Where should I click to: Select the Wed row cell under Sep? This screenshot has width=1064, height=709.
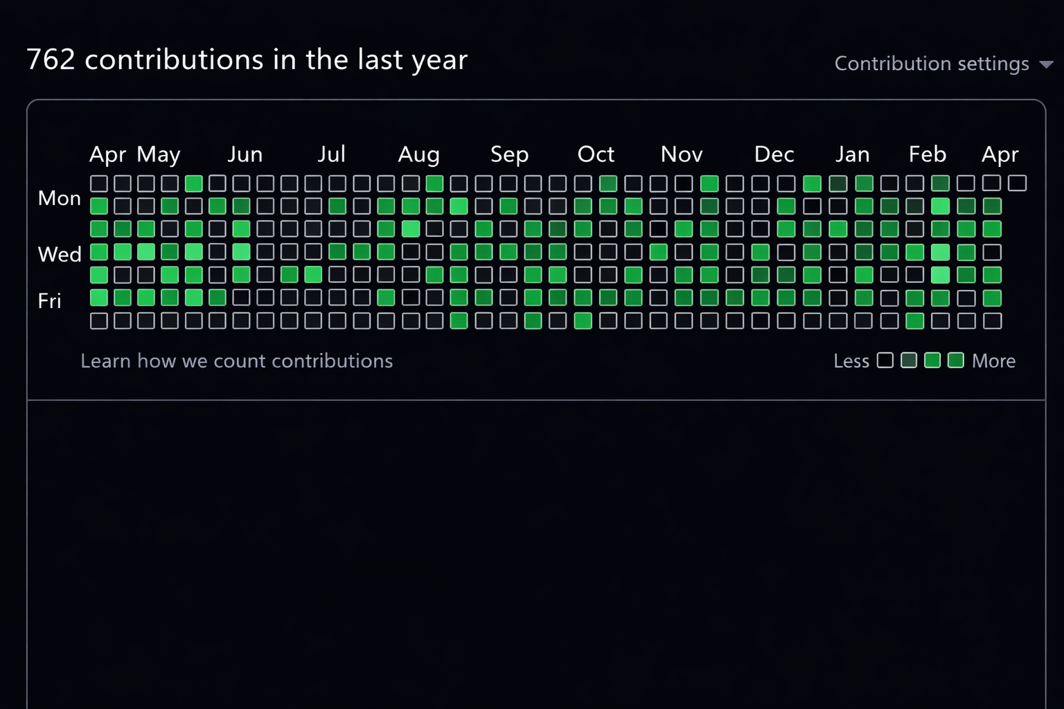[x=509, y=252]
